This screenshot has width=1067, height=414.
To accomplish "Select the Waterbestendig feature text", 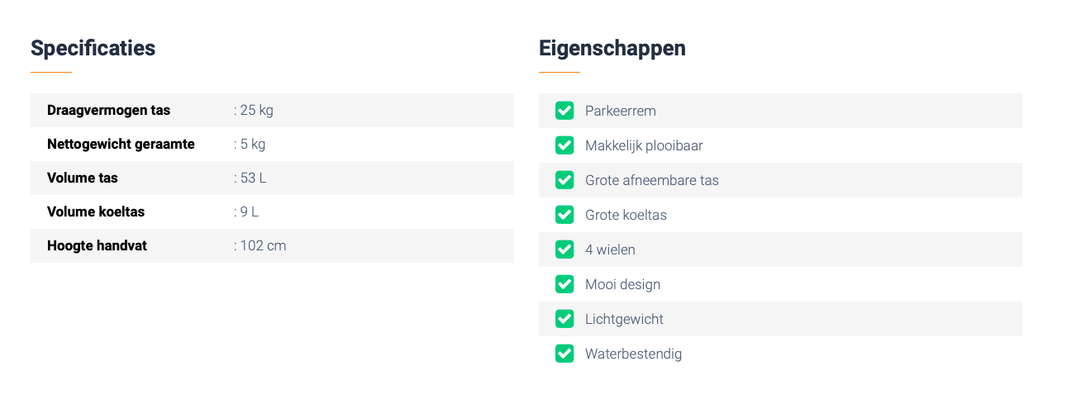I will pyautogui.click(x=633, y=354).
